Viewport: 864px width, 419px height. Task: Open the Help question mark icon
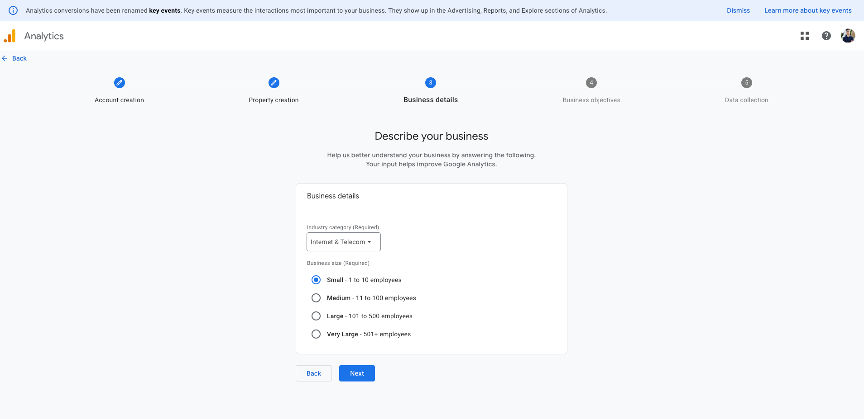pyautogui.click(x=826, y=36)
